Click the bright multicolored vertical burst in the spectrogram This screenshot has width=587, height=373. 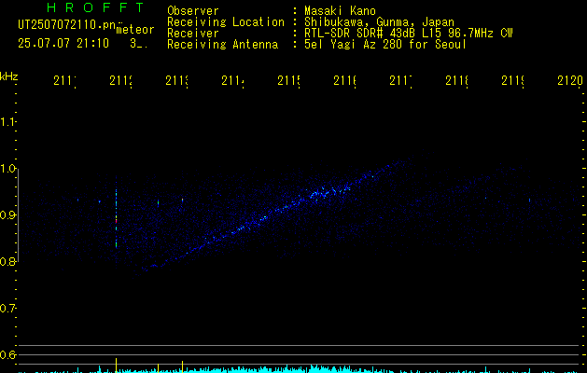[x=117, y=217]
